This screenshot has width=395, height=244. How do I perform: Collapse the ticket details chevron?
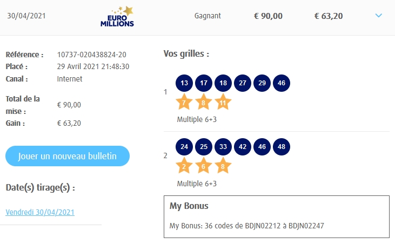pyautogui.click(x=378, y=16)
